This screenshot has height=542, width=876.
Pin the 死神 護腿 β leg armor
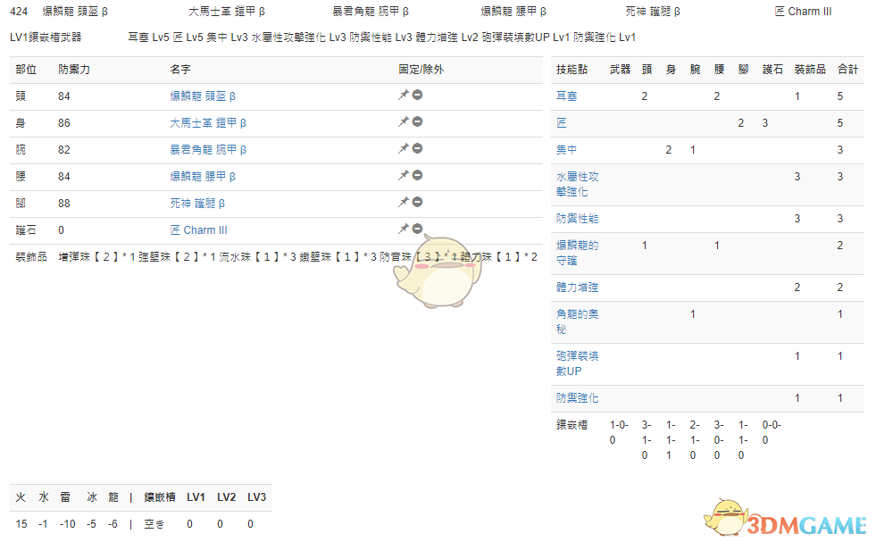point(404,203)
